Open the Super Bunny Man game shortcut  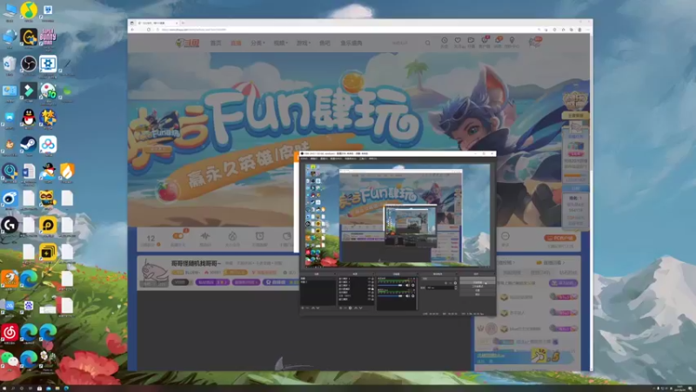[x=48, y=37]
